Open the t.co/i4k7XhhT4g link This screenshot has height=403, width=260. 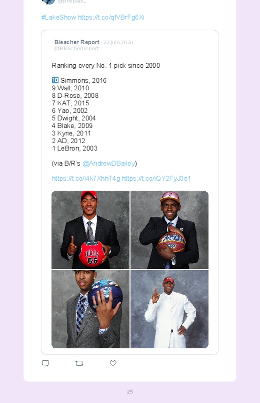pos(86,178)
